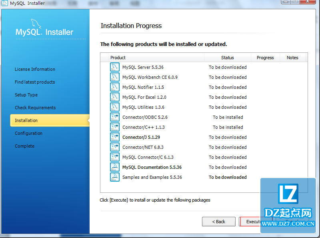Select the 'Connector/ODBC 5.2.6' row
Screen dimensions: 320x238
204,117
